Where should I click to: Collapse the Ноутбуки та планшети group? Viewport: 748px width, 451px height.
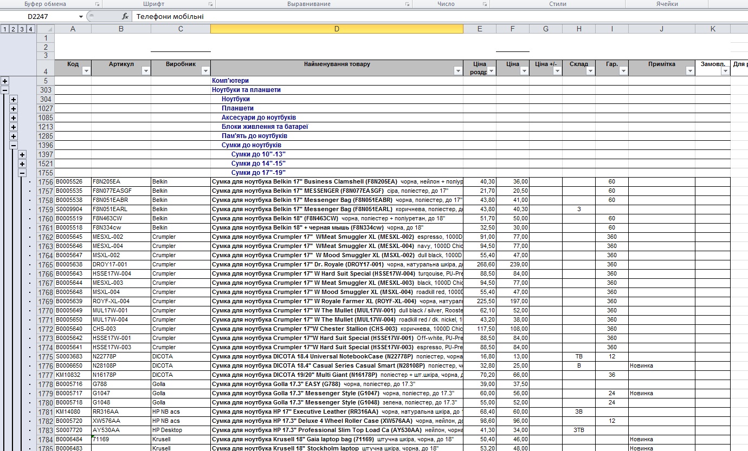click(x=5, y=90)
